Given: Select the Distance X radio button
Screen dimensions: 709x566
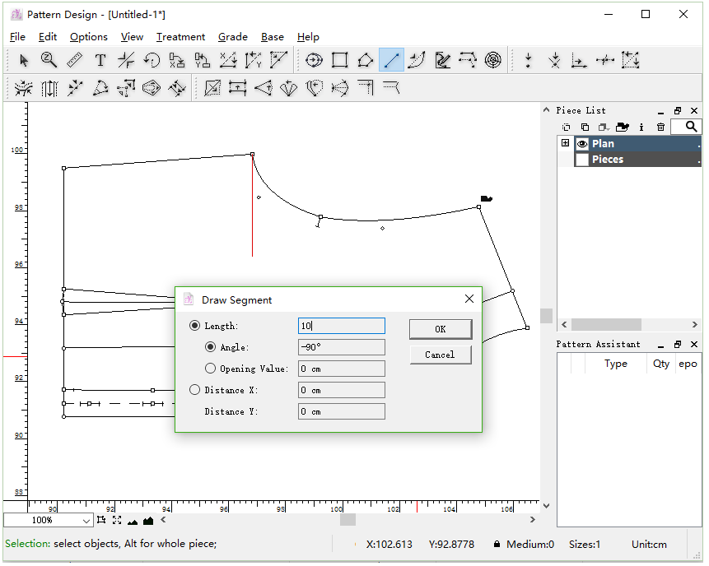Looking at the screenshot, I should 195,390.
